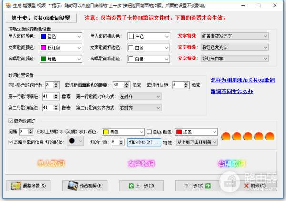Click the 间隔 seconds stepper

[31, 131]
